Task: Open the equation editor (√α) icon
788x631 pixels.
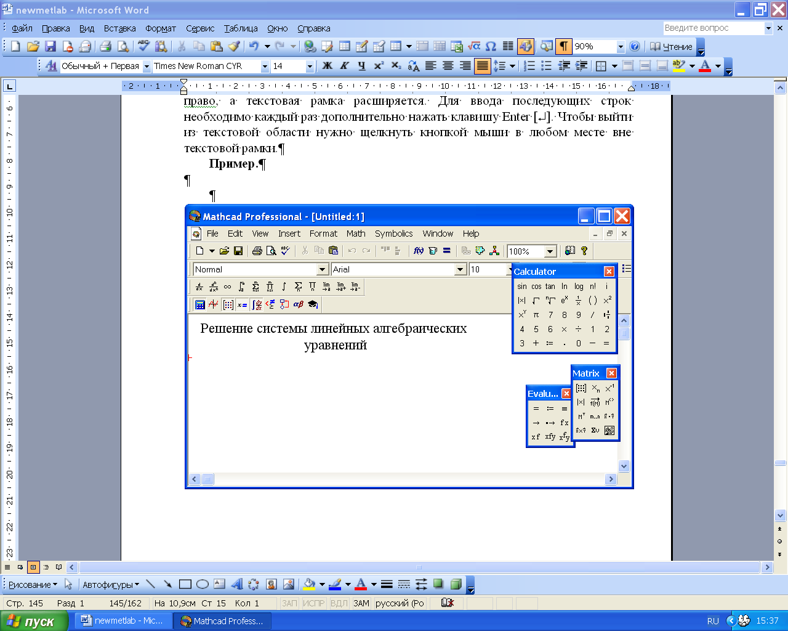Action: [474, 46]
